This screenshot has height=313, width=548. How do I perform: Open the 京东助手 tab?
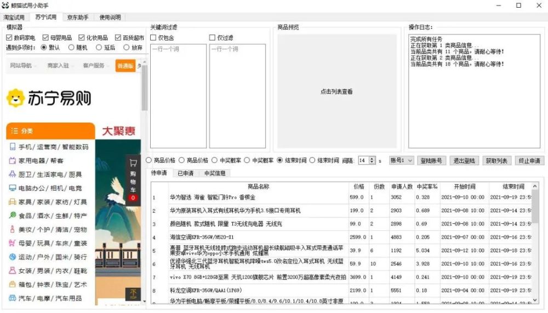78,17
